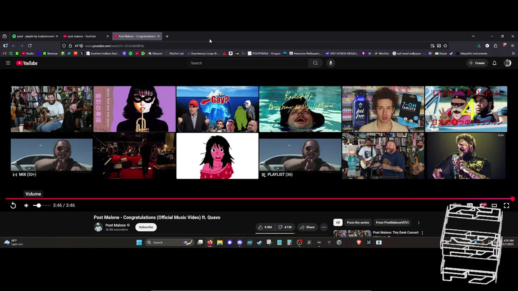This screenshot has height=291, width=518.
Task: Bookmark this page with the star icon
Action: 445,46
